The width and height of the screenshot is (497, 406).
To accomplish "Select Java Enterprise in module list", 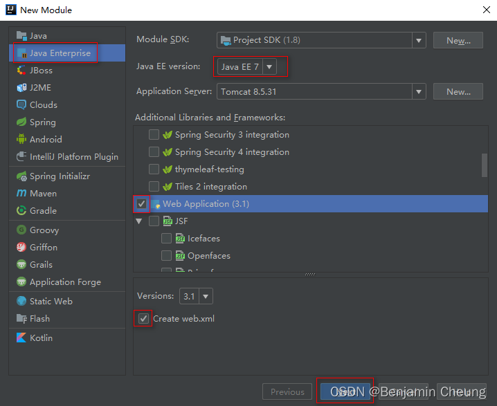I will tap(67, 53).
